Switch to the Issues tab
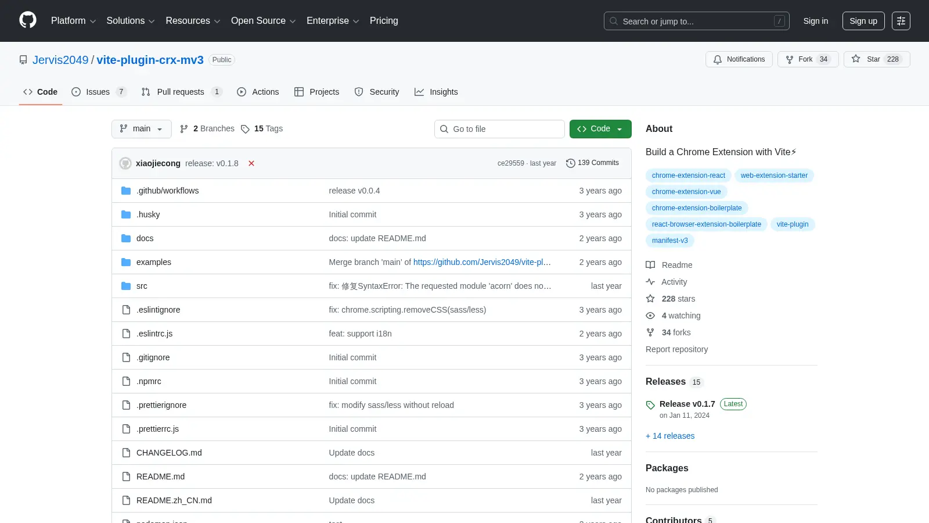929x523 pixels. coord(98,92)
